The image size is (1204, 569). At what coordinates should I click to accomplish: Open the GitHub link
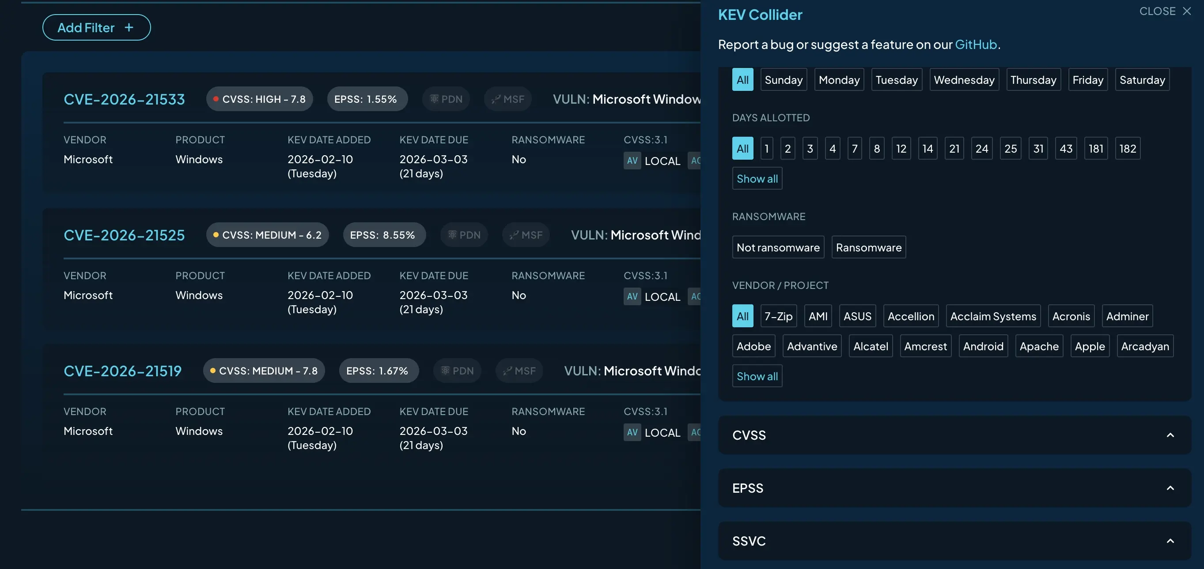click(976, 45)
